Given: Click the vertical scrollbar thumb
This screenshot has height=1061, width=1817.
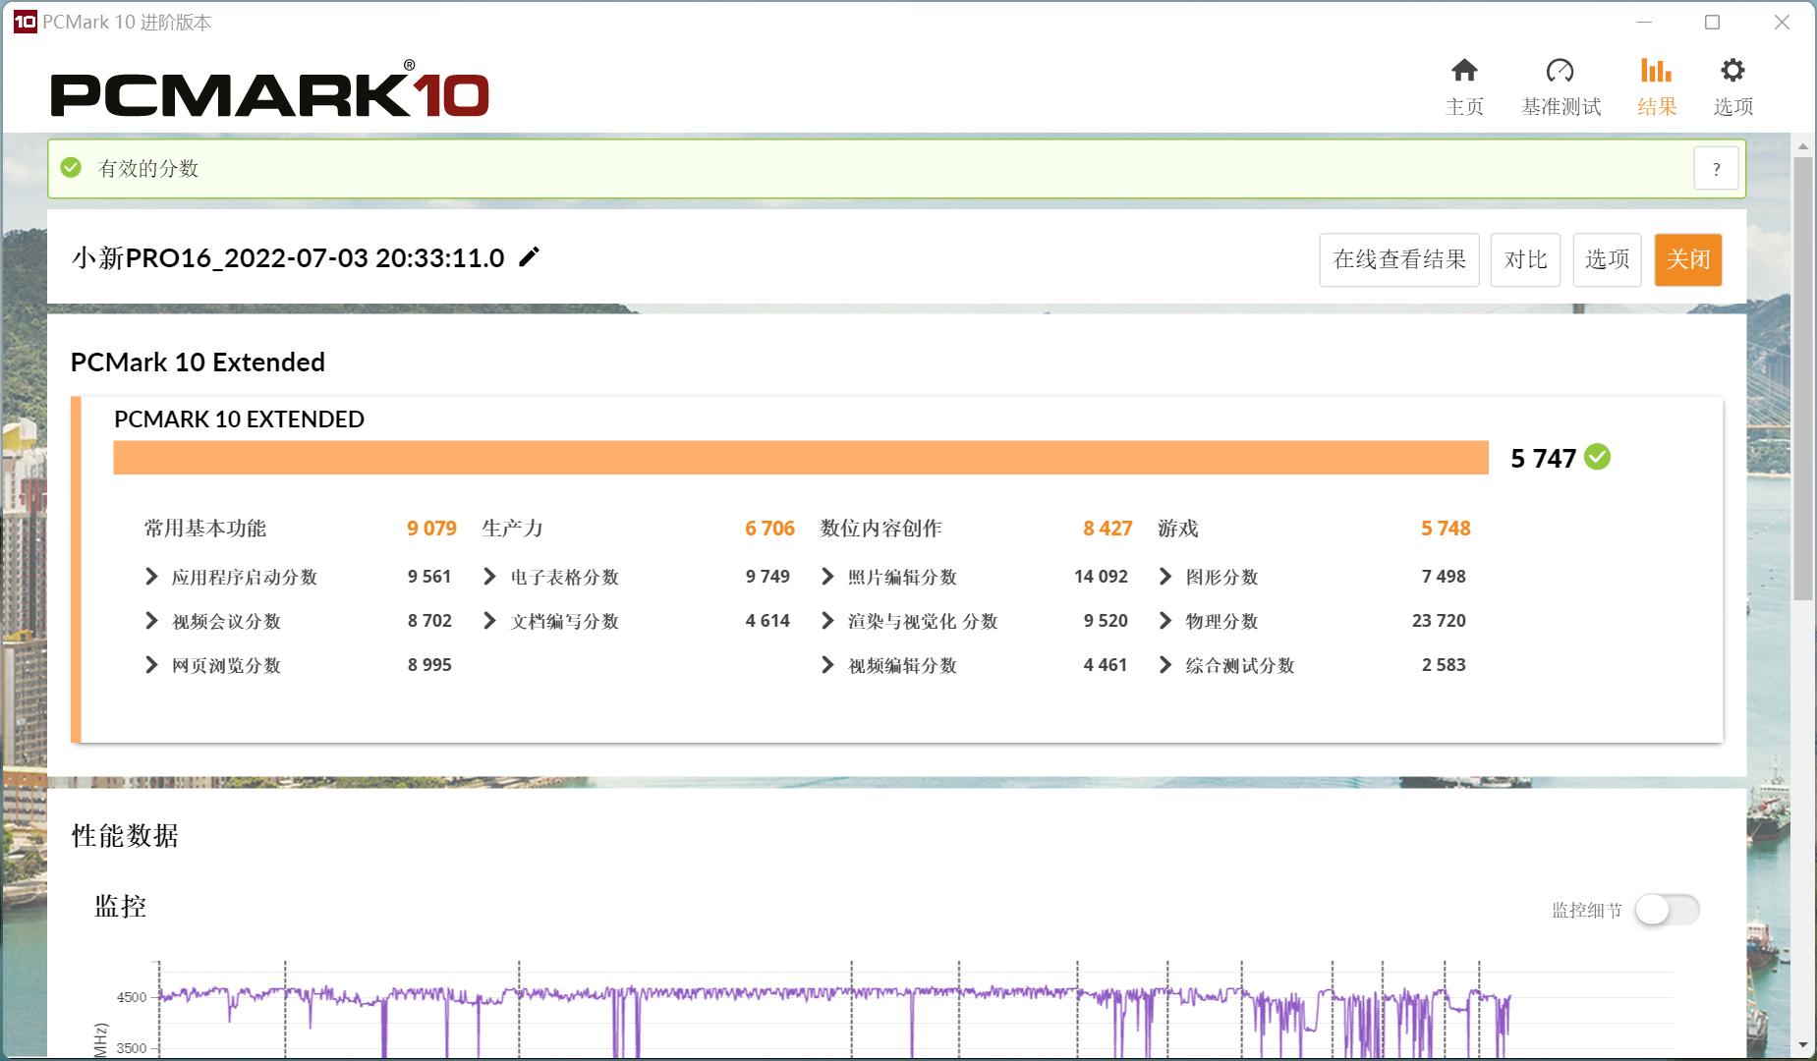Looking at the screenshot, I should click(x=1803, y=378).
